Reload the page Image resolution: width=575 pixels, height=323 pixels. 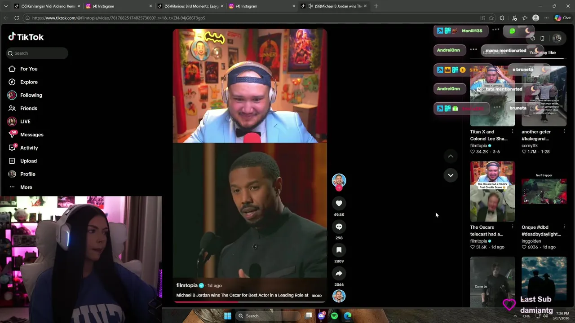tap(17, 18)
